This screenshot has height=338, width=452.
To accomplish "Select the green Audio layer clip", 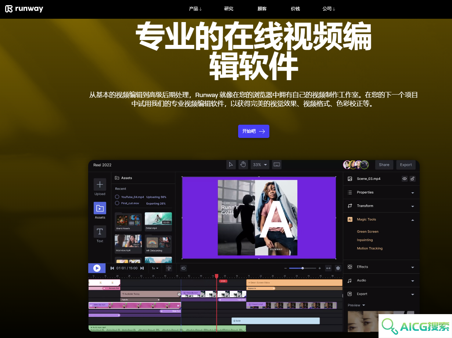I will 167,328.
